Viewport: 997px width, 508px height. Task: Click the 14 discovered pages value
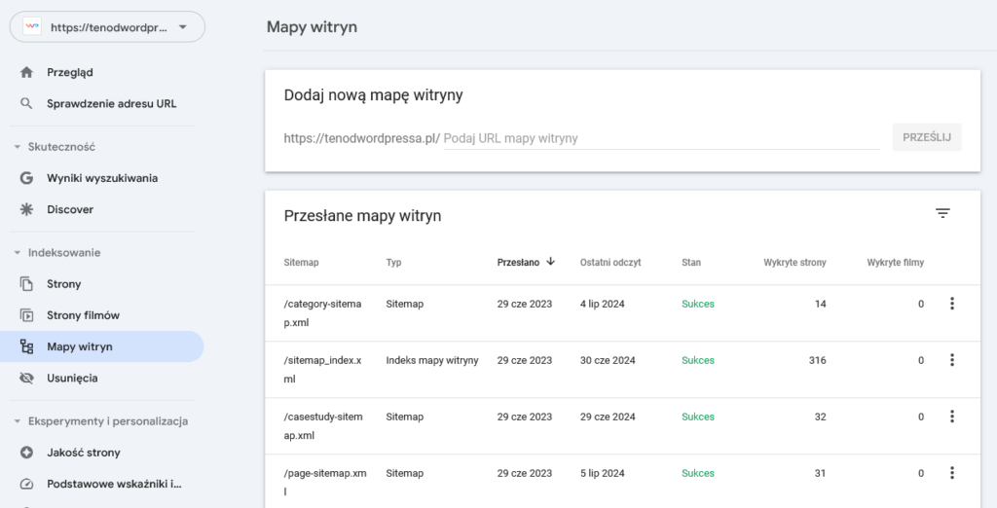coord(820,304)
